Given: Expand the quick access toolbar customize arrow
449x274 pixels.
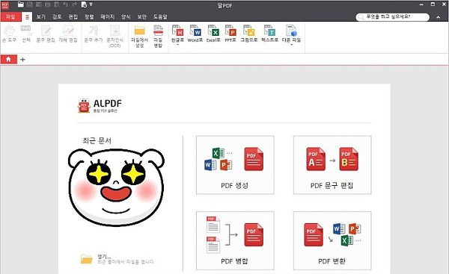Looking at the screenshot, I should pyautogui.click(x=91, y=4).
